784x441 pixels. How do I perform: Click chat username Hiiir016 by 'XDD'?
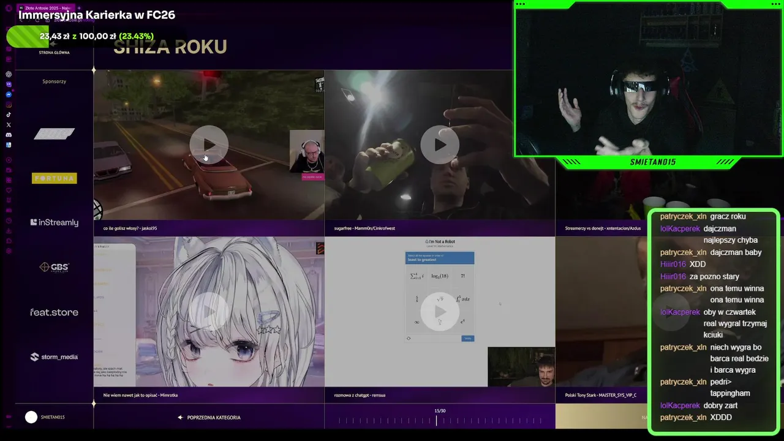coord(673,264)
